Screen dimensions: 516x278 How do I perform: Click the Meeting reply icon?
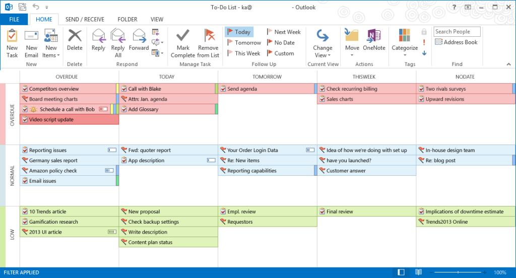pyautogui.click(x=156, y=32)
